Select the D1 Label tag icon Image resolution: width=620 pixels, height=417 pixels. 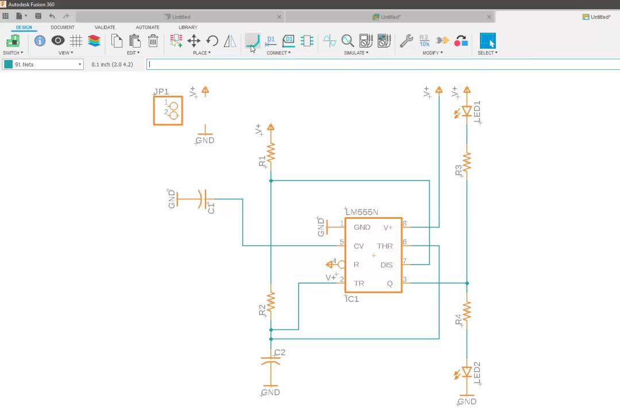(x=289, y=41)
